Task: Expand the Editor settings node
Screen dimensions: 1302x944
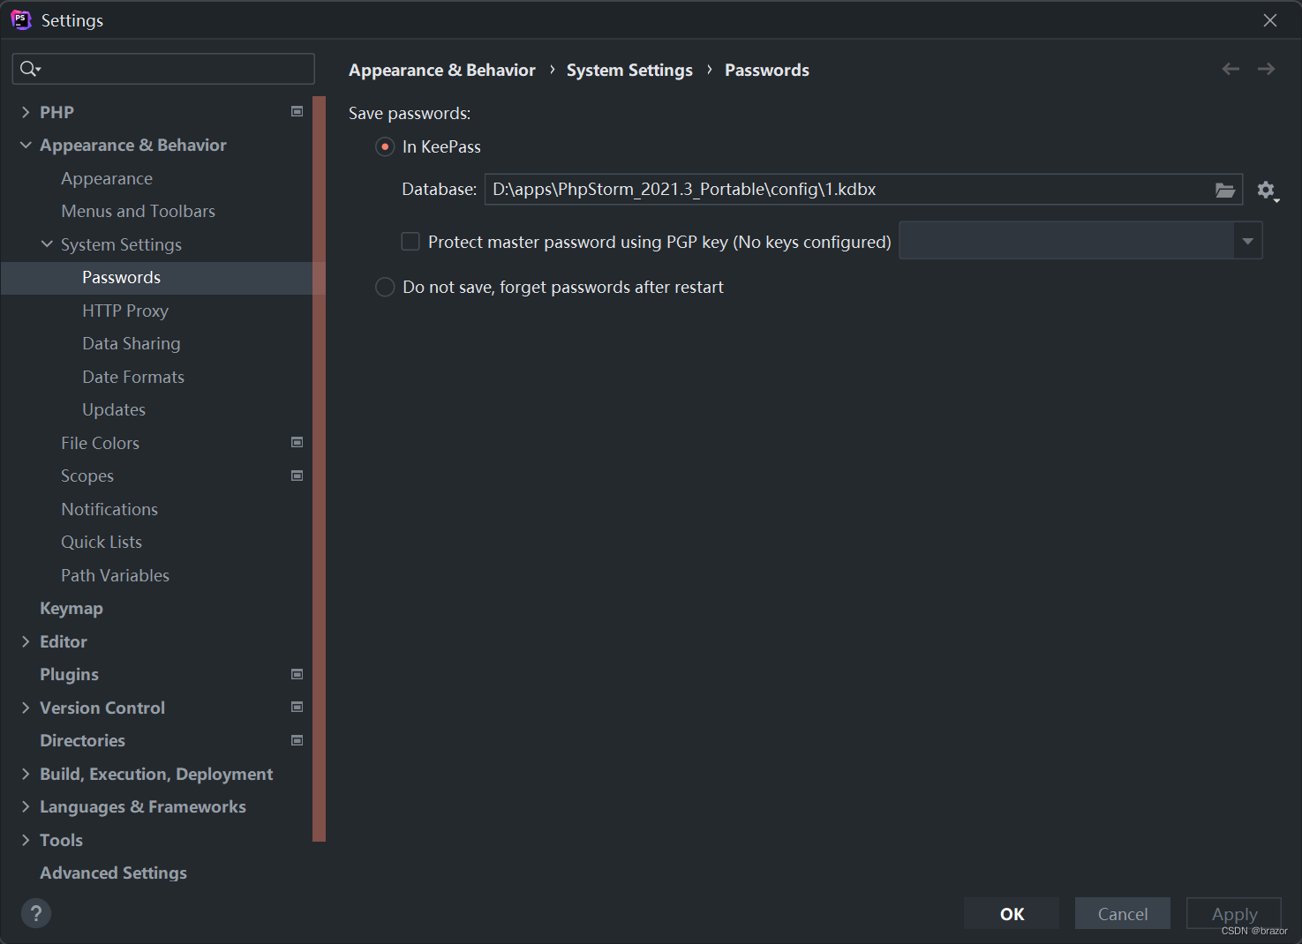Action: (x=26, y=641)
